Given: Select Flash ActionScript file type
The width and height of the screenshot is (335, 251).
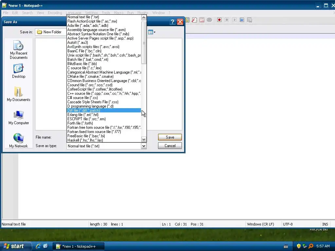Looking at the screenshot, I should [x=104, y=21].
